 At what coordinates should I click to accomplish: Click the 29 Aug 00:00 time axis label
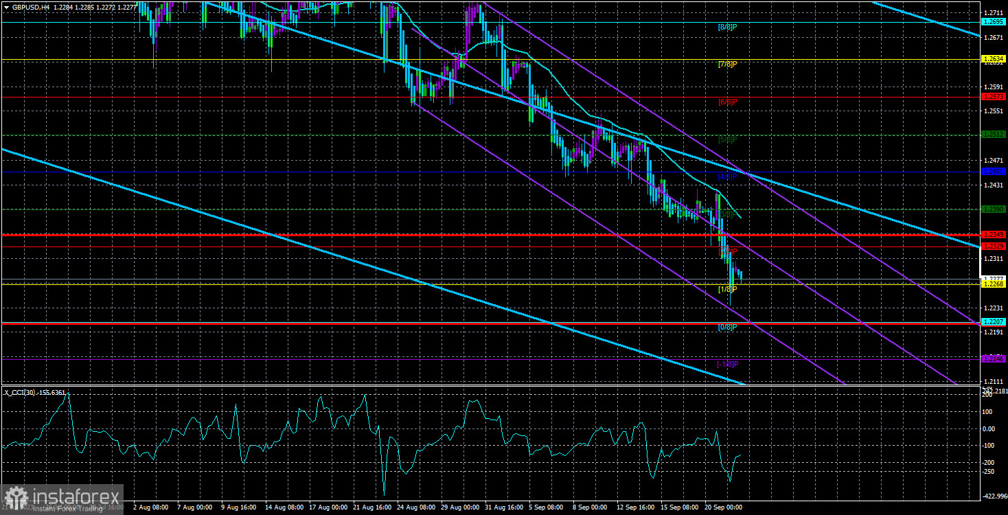tap(461, 508)
